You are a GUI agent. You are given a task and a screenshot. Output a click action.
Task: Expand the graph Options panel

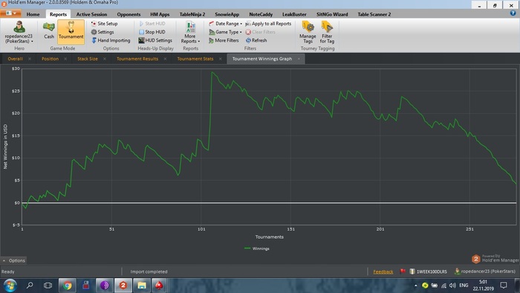(14, 260)
